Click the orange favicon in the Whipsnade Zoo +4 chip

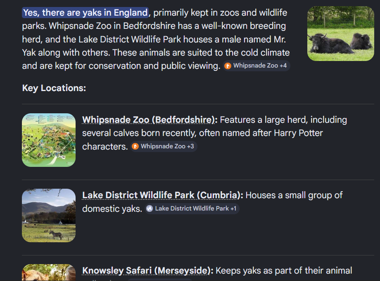[x=228, y=66]
